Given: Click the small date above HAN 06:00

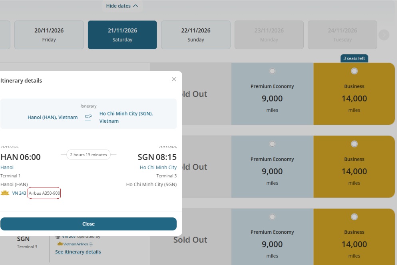Looking at the screenshot, I should pyautogui.click(x=10, y=147).
